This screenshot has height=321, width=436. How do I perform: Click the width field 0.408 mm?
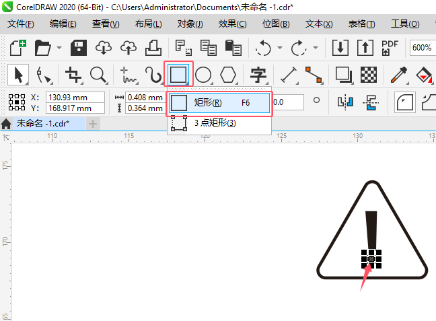click(x=145, y=98)
